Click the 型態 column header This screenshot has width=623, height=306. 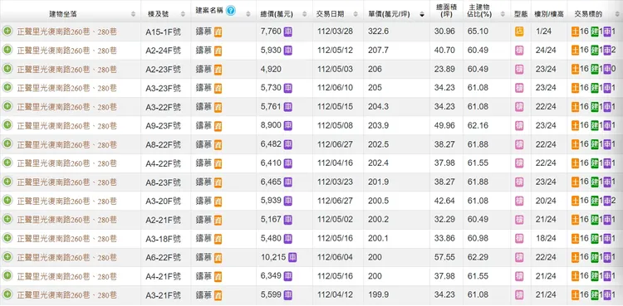tap(521, 14)
